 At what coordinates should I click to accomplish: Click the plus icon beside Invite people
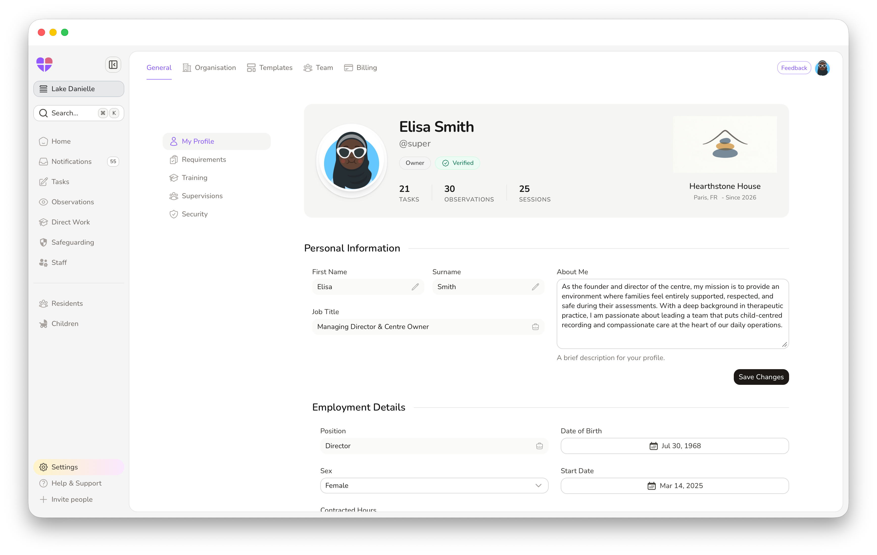43,499
